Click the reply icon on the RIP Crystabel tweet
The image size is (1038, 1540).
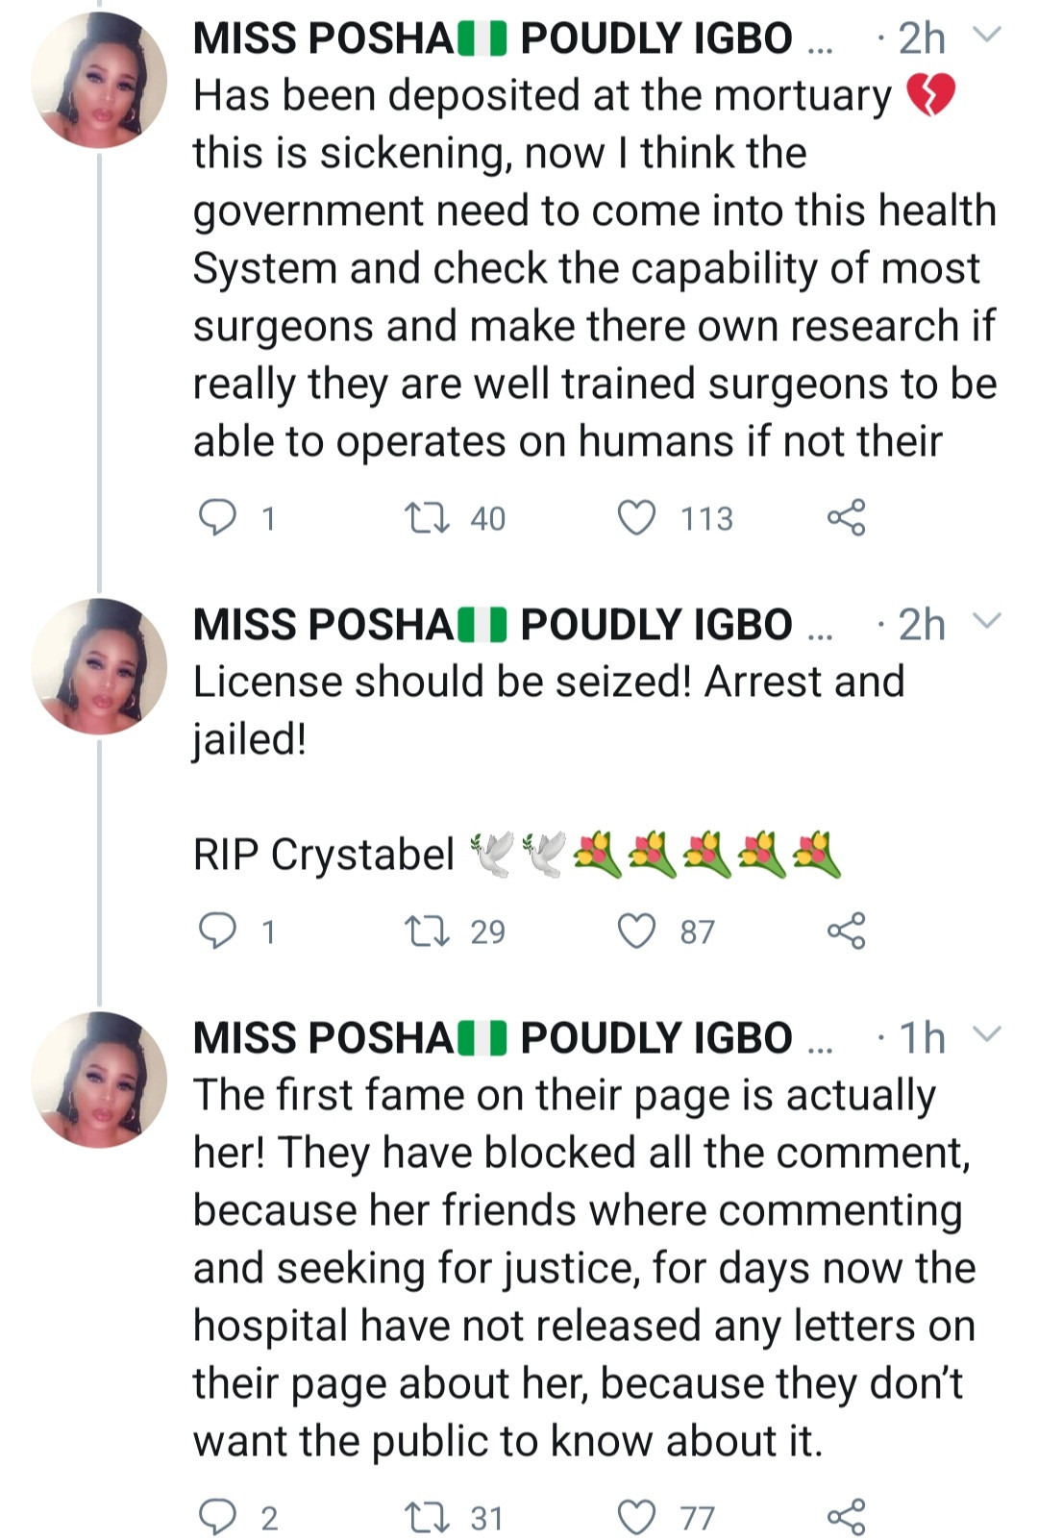(x=219, y=928)
